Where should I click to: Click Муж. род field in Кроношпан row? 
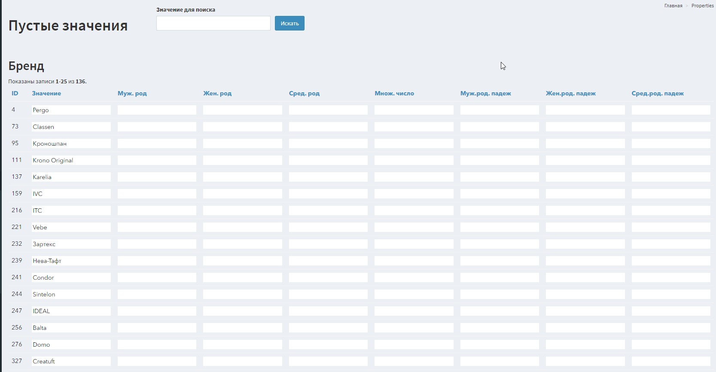[x=157, y=143]
